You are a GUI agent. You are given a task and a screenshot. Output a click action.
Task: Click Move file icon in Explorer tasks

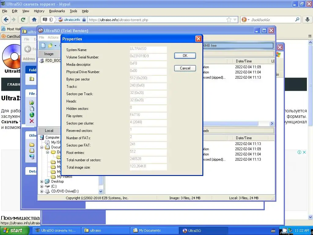32,103
